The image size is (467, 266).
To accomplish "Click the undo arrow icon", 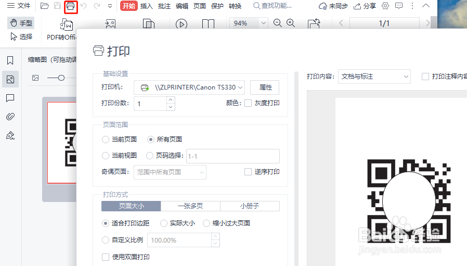I will pos(84,6).
